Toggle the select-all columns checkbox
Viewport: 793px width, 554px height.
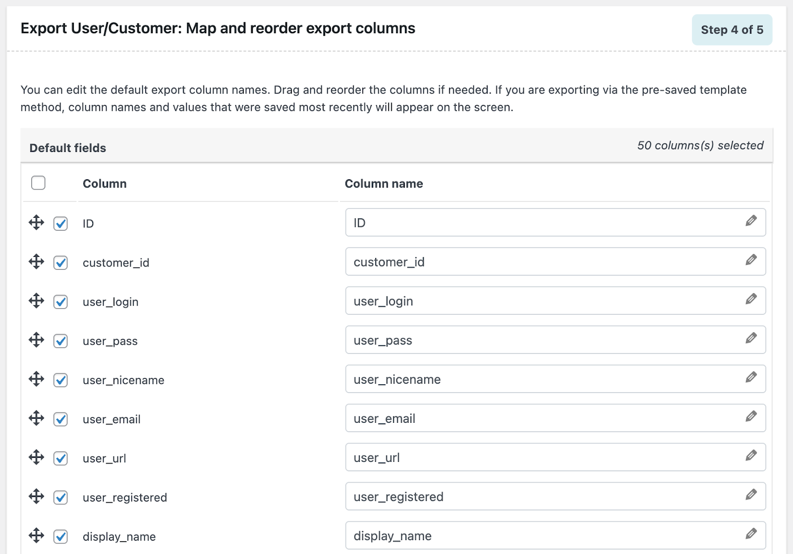[x=38, y=183]
